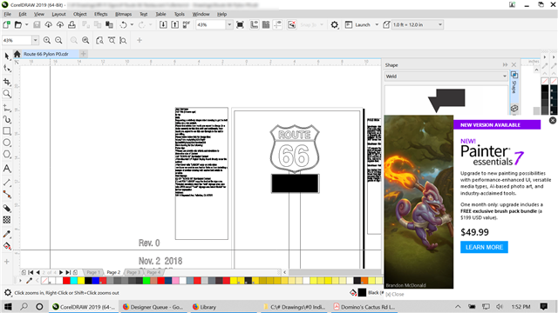Viewport: 558px width, 313px height.
Task: Expand toolbox quick customize plus button
Action: tap(7, 262)
